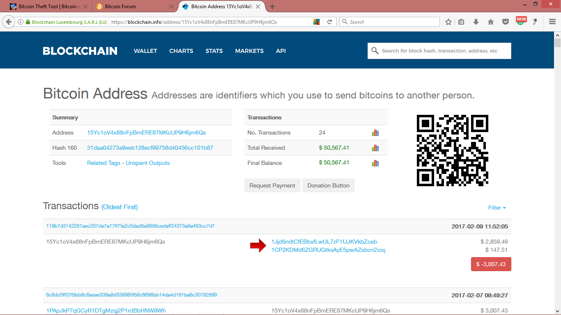Close the Bitcoin Address tab
This screenshot has width=561, height=315.
coord(258,7)
